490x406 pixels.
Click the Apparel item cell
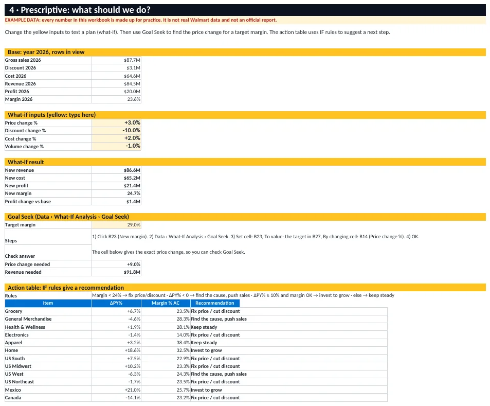pyautogui.click(x=48, y=343)
